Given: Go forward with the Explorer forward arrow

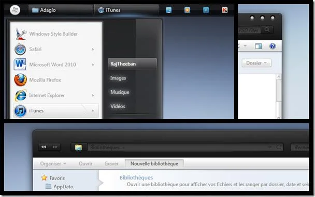Looking at the screenshot, I should pos(55,147).
